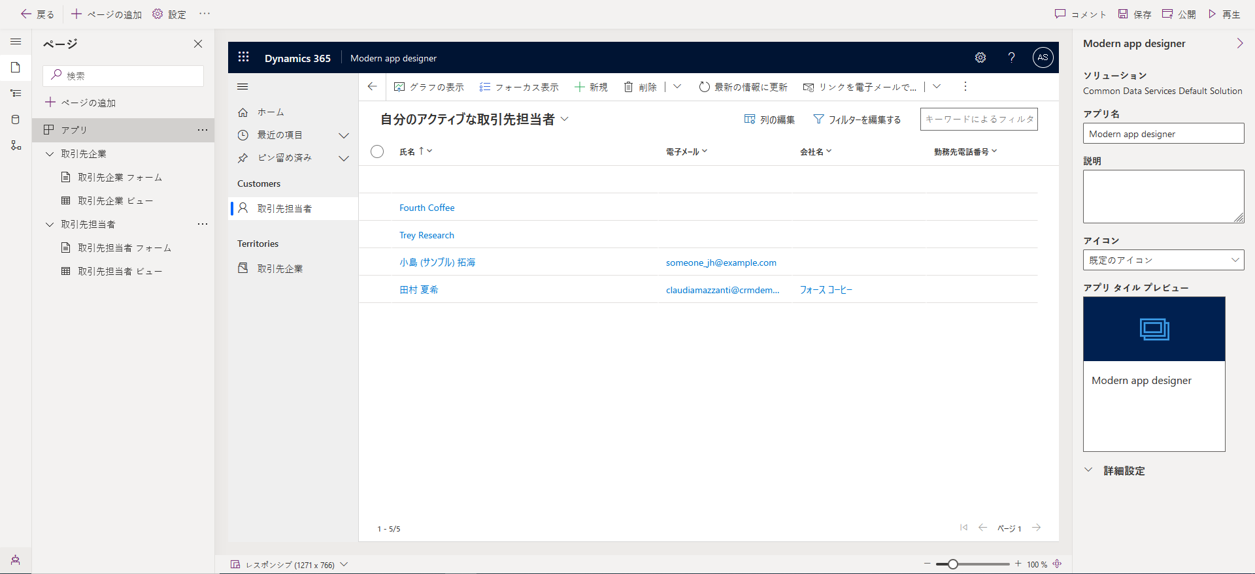Open the dropdown arrow next to 削除

pyautogui.click(x=677, y=87)
